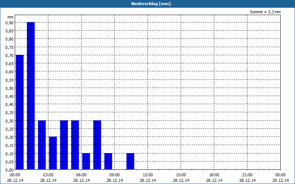Select the 0,30 y-axis label
The height and width of the screenshot is (184, 295).
click(x=10, y=121)
